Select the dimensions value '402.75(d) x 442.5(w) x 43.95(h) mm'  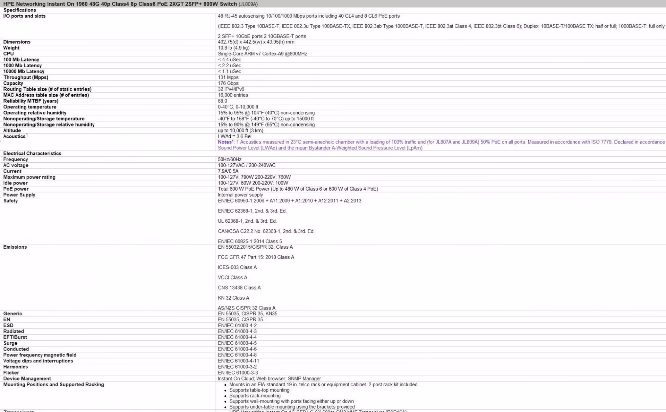(256, 42)
